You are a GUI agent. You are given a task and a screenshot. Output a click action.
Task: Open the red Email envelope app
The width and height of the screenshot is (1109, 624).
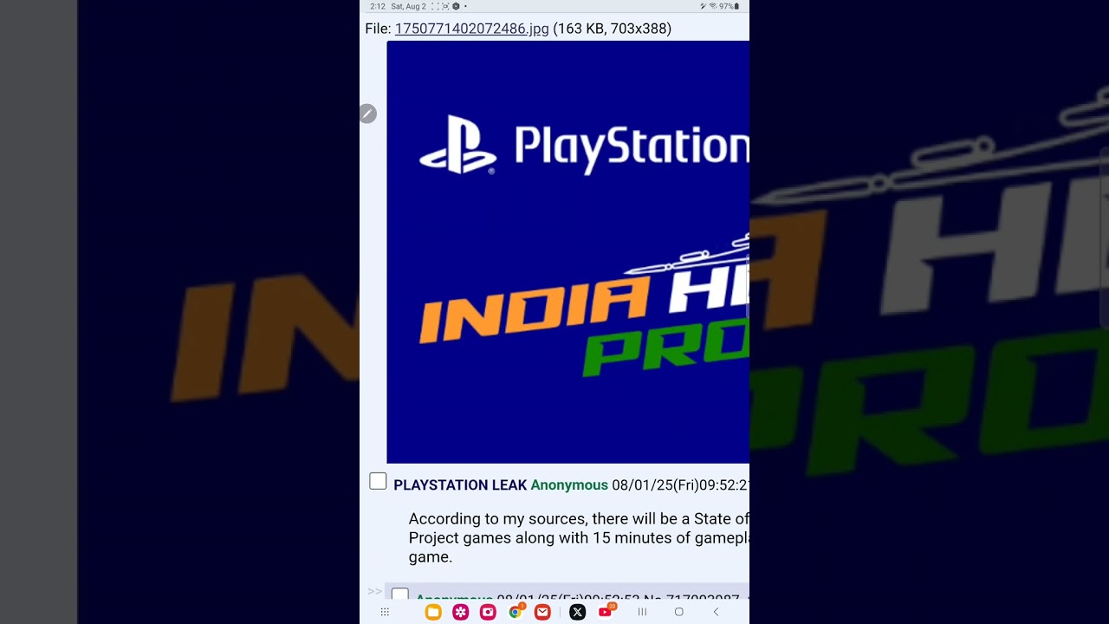[542, 612]
